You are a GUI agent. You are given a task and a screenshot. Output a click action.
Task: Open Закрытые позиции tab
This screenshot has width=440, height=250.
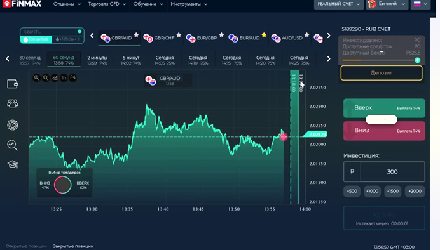pyautogui.click(x=73, y=246)
